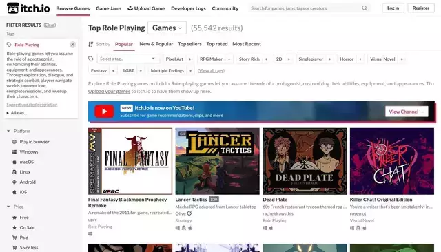This screenshot has width=441, height=252.
Task: Click the Windows platform icon in sidebar
Action: click(14, 151)
